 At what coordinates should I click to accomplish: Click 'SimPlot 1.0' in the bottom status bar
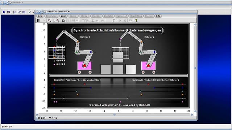(7, 127)
